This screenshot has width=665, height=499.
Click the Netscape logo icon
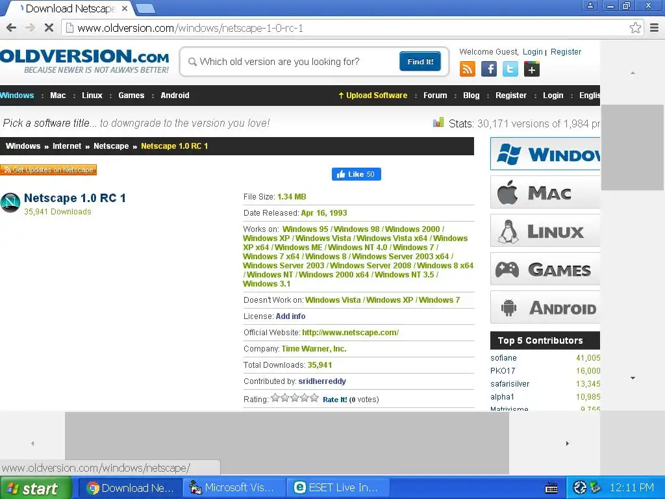click(10, 203)
